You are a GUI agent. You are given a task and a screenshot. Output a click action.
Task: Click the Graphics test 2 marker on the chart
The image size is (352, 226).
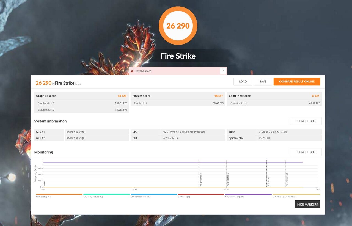pyautogui.click(x=228, y=179)
